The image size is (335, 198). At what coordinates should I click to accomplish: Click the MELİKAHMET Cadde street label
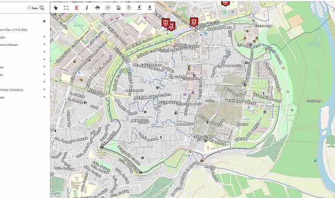(x=153, y=97)
